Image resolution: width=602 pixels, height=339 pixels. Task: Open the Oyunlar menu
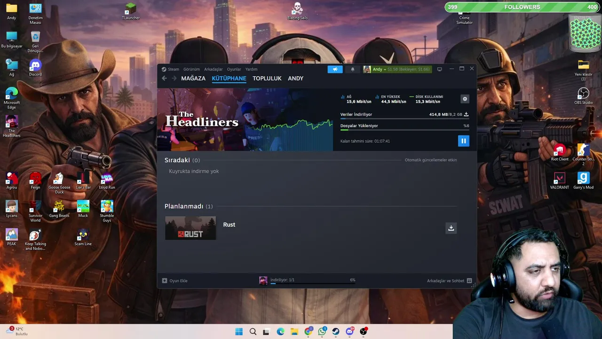click(234, 69)
